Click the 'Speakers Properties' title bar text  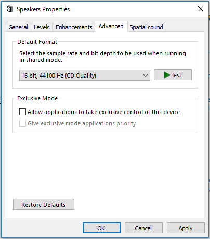tap(43, 9)
